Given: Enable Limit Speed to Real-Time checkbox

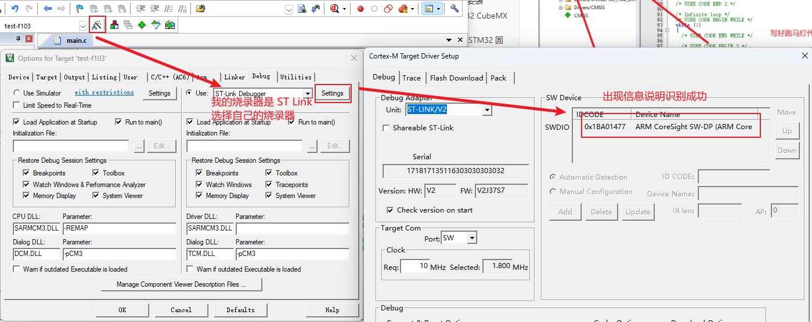Looking at the screenshot, I should (16, 105).
